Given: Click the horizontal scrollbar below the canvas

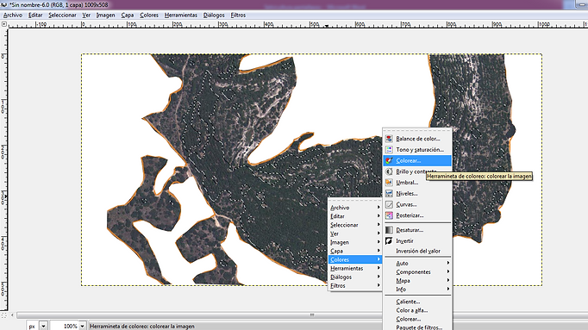Looking at the screenshot, I should click(312, 315).
